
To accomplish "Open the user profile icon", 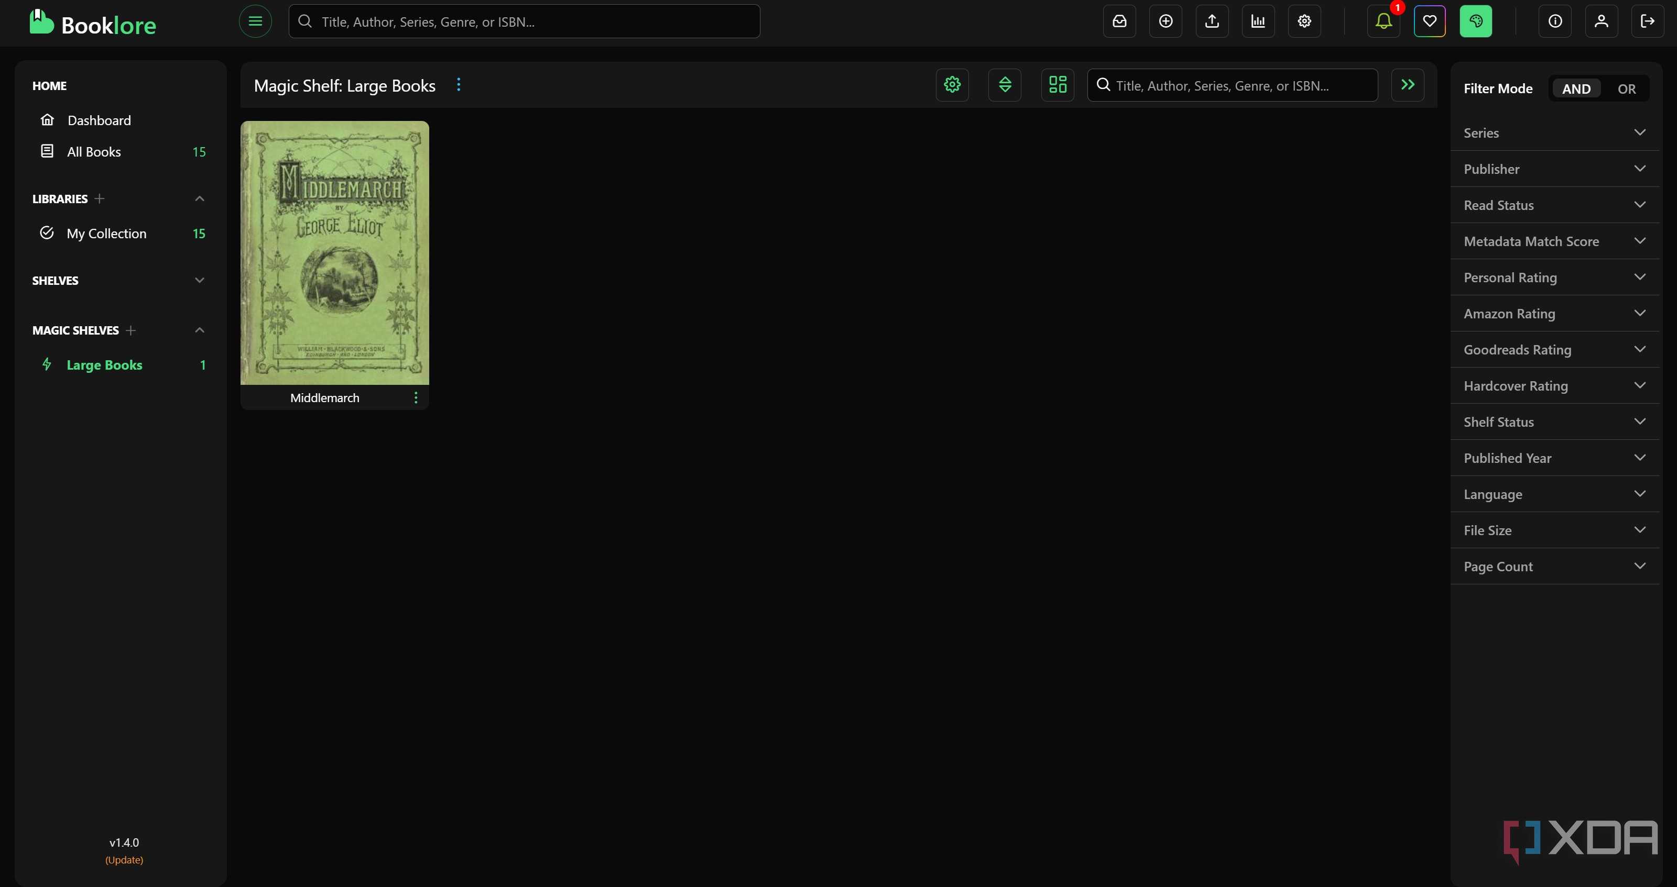I will 1601,21.
